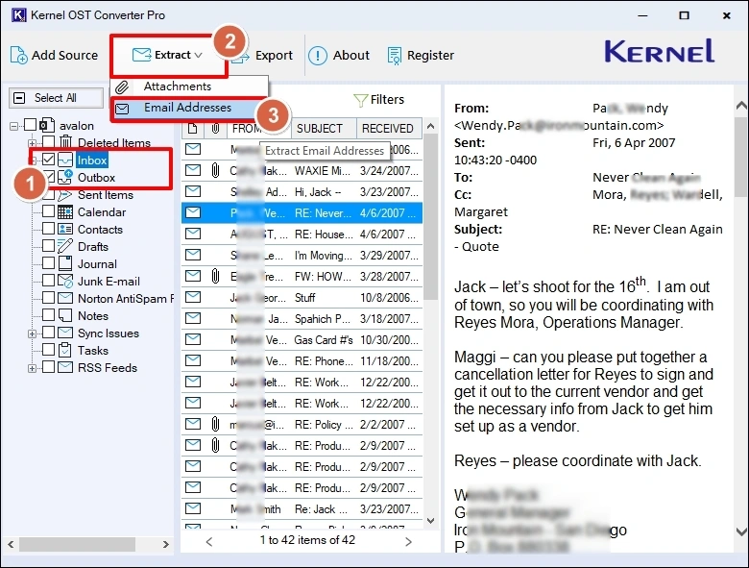Check the Junk E-mail checkbox
This screenshot has height=568, width=749.
48,281
